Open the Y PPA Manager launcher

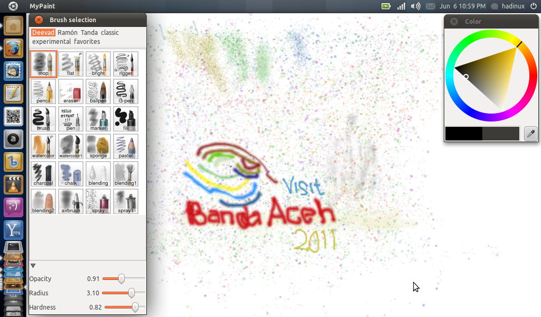(x=13, y=230)
